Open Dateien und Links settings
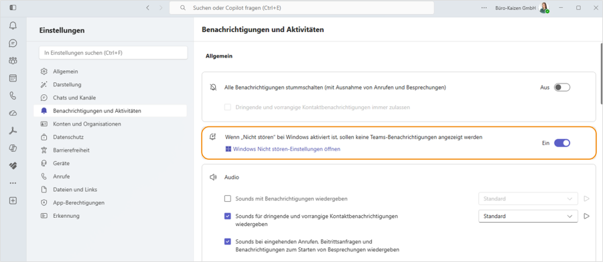The width and height of the screenshot is (603, 262). click(x=110, y=190)
